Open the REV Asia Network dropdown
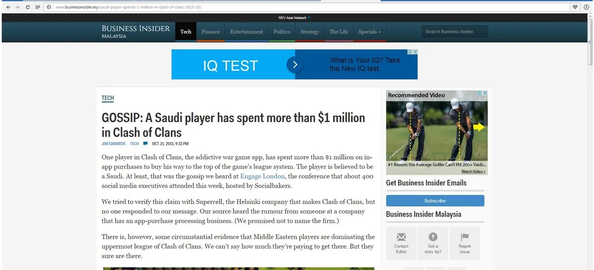The image size is (594, 270). click(294, 18)
